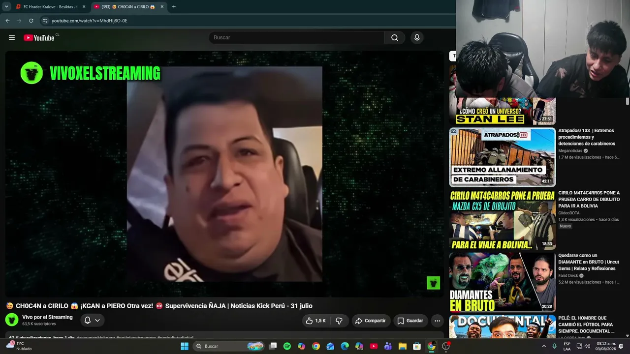Toggle the taskbar microphone indicator

[x=554, y=346]
